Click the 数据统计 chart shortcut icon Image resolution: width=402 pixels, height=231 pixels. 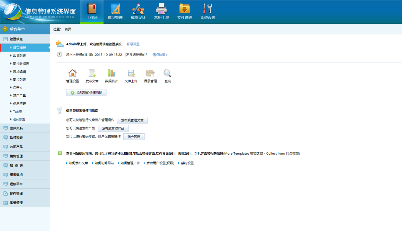pyautogui.click(x=111, y=73)
